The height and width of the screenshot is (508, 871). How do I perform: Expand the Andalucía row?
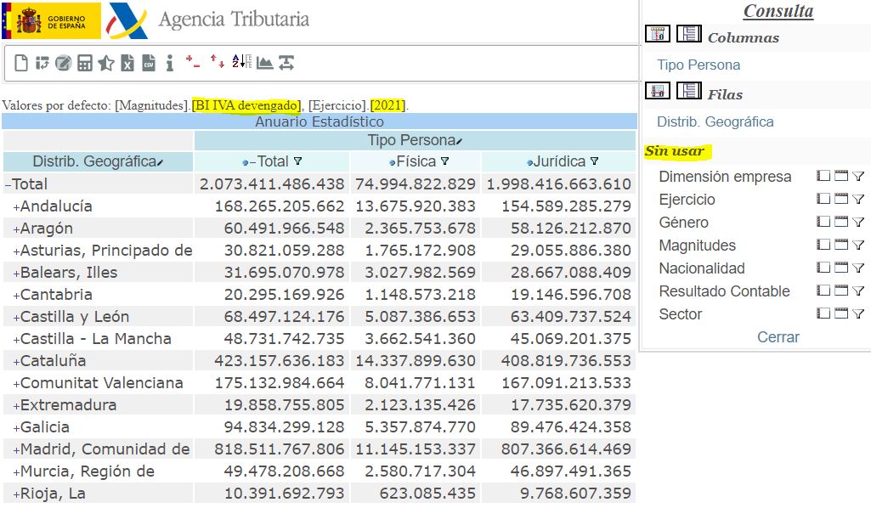click(15, 206)
